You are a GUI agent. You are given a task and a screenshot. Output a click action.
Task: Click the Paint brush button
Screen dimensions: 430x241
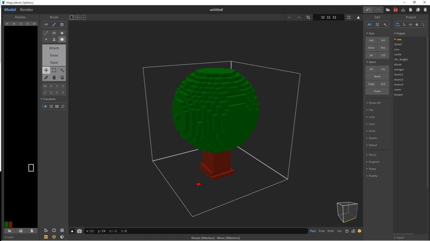(x=54, y=63)
